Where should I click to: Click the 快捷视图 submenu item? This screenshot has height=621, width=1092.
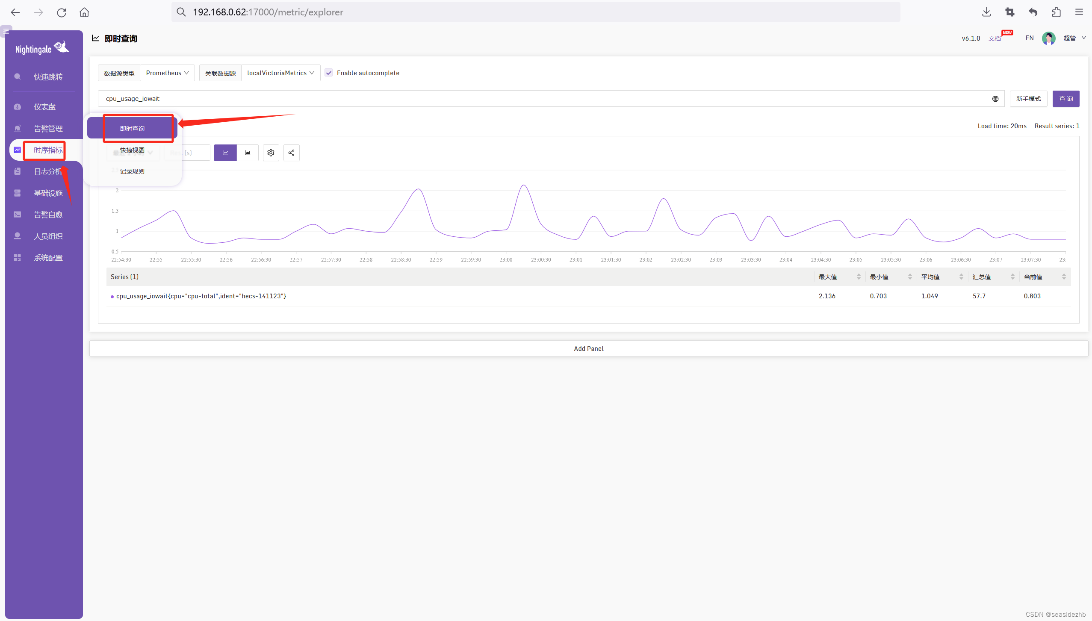click(x=132, y=150)
